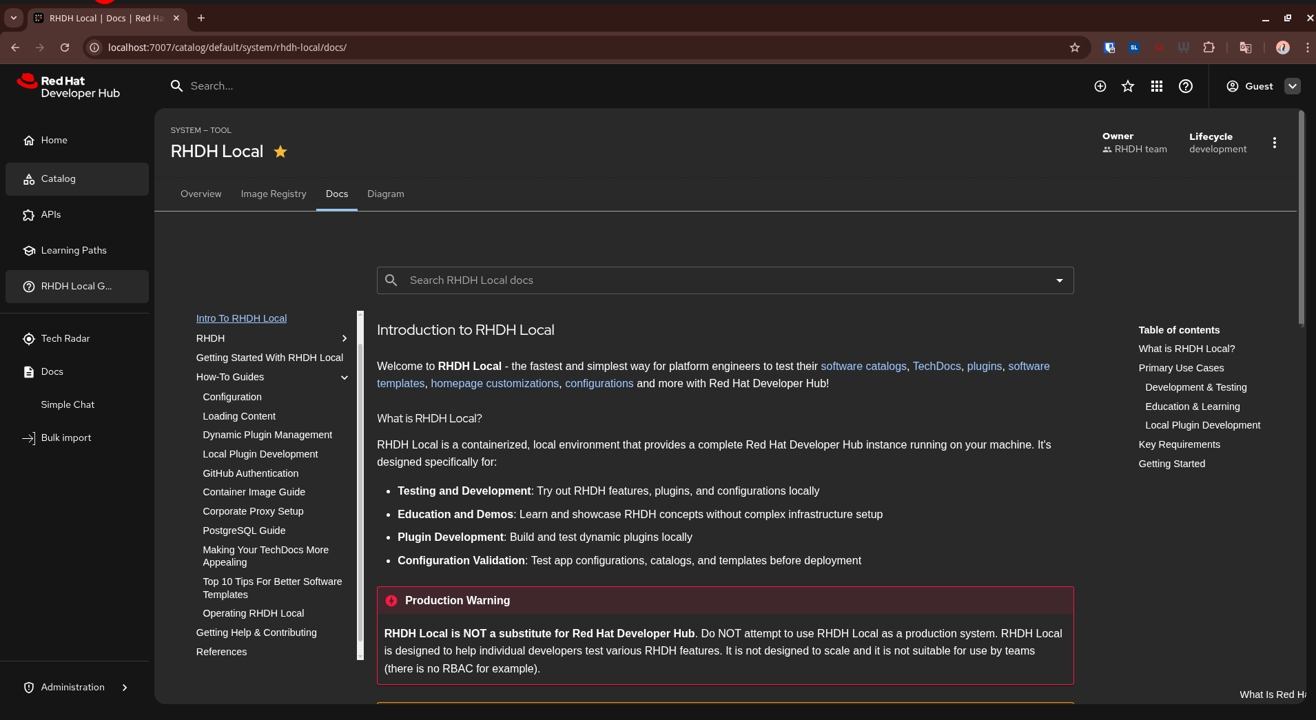Open the TechDocs link in the introduction
Viewport: 1316px width, 720px height.
coord(936,366)
